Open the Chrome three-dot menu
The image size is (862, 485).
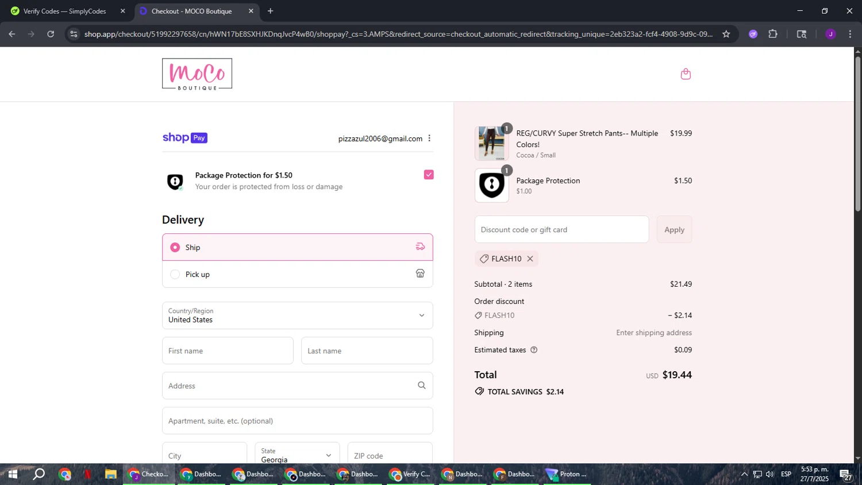[850, 34]
